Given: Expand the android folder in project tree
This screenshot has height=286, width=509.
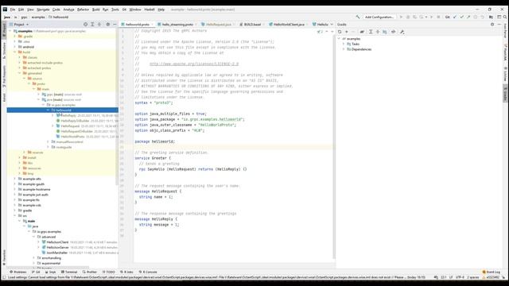Looking at the screenshot, I should tap(14, 47).
